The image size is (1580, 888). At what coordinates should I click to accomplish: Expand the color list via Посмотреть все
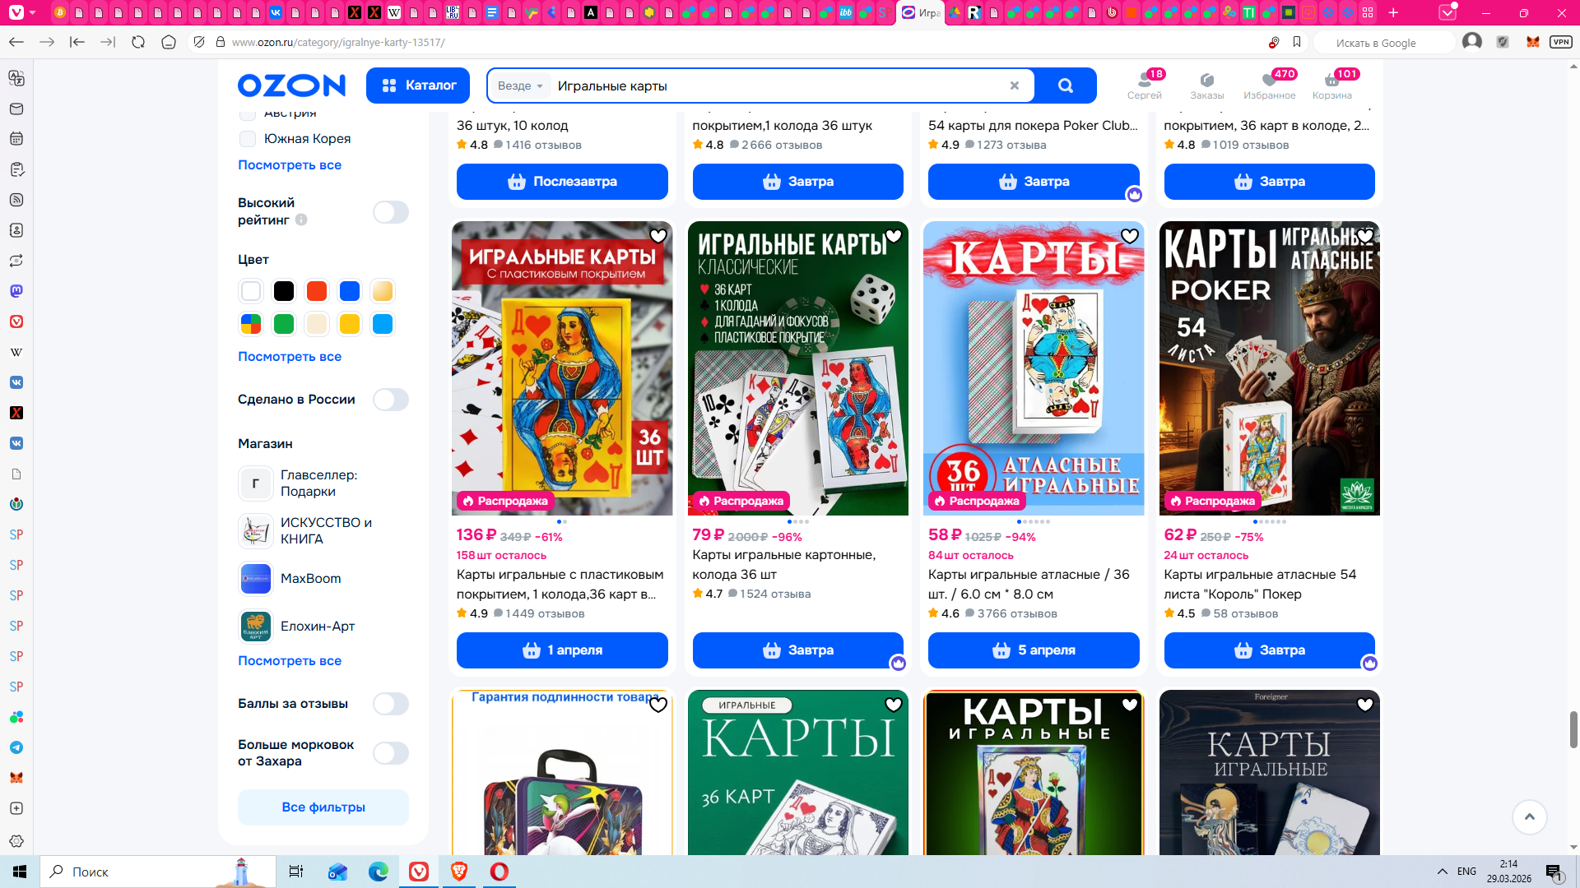290,357
